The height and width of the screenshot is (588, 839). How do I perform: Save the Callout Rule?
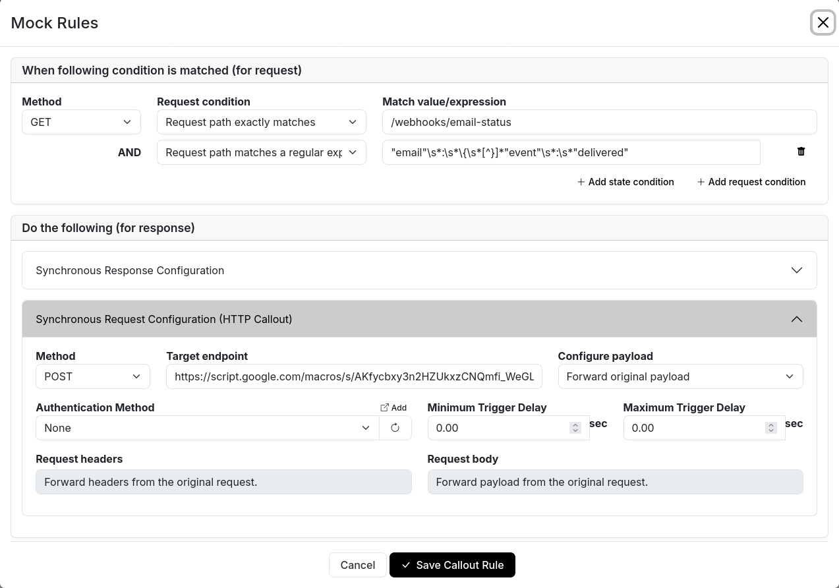452,565
